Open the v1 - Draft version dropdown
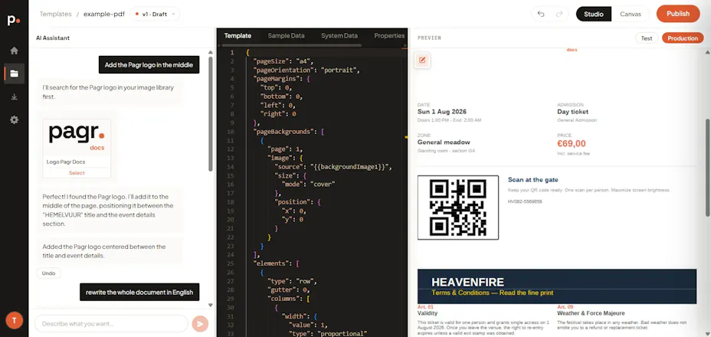The width and height of the screenshot is (711, 337). pos(155,14)
